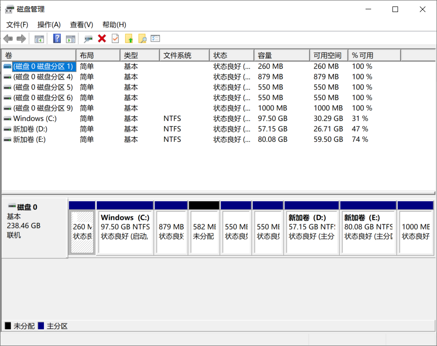Select the 磁盘 0 disk label panel
The height and width of the screenshot is (346, 437).
[34, 228]
